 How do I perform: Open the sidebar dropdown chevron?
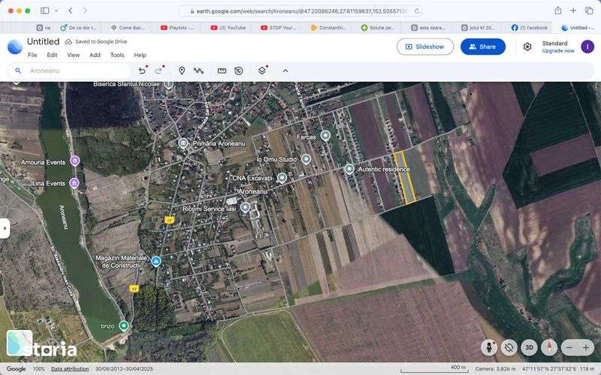[56, 10]
